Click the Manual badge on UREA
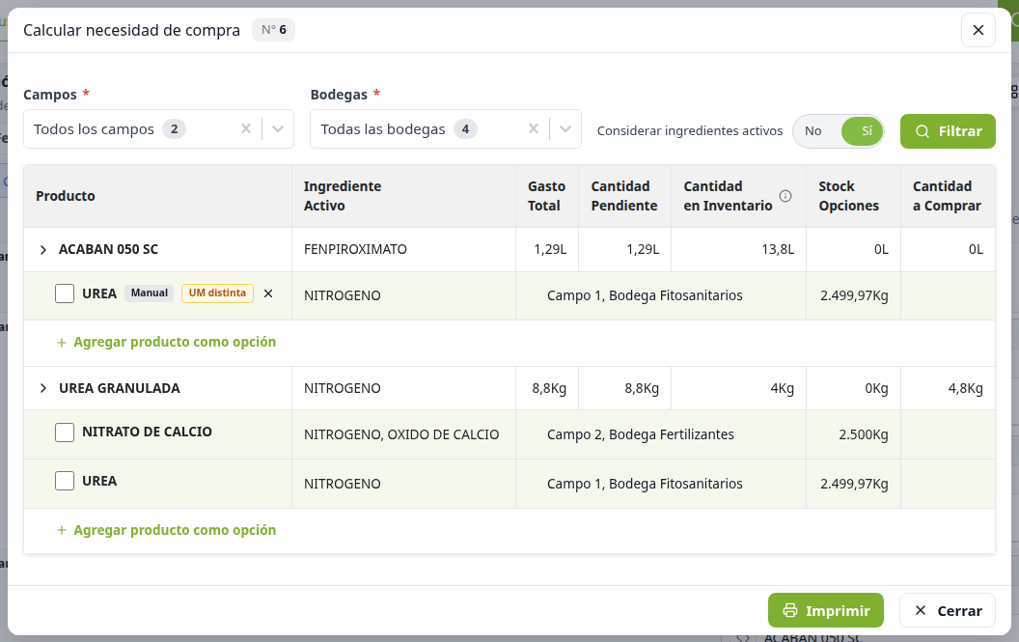This screenshot has height=642, width=1019. point(150,293)
